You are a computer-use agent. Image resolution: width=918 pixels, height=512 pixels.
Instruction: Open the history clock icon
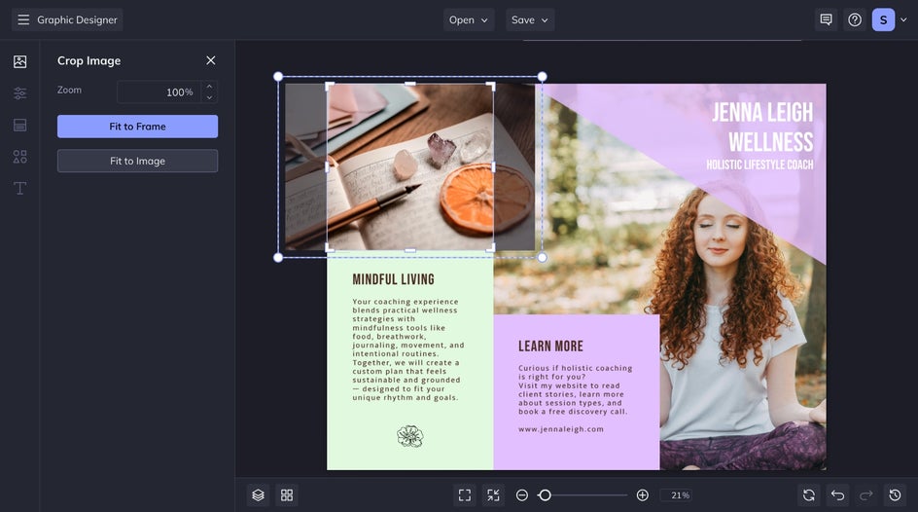(896, 495)
